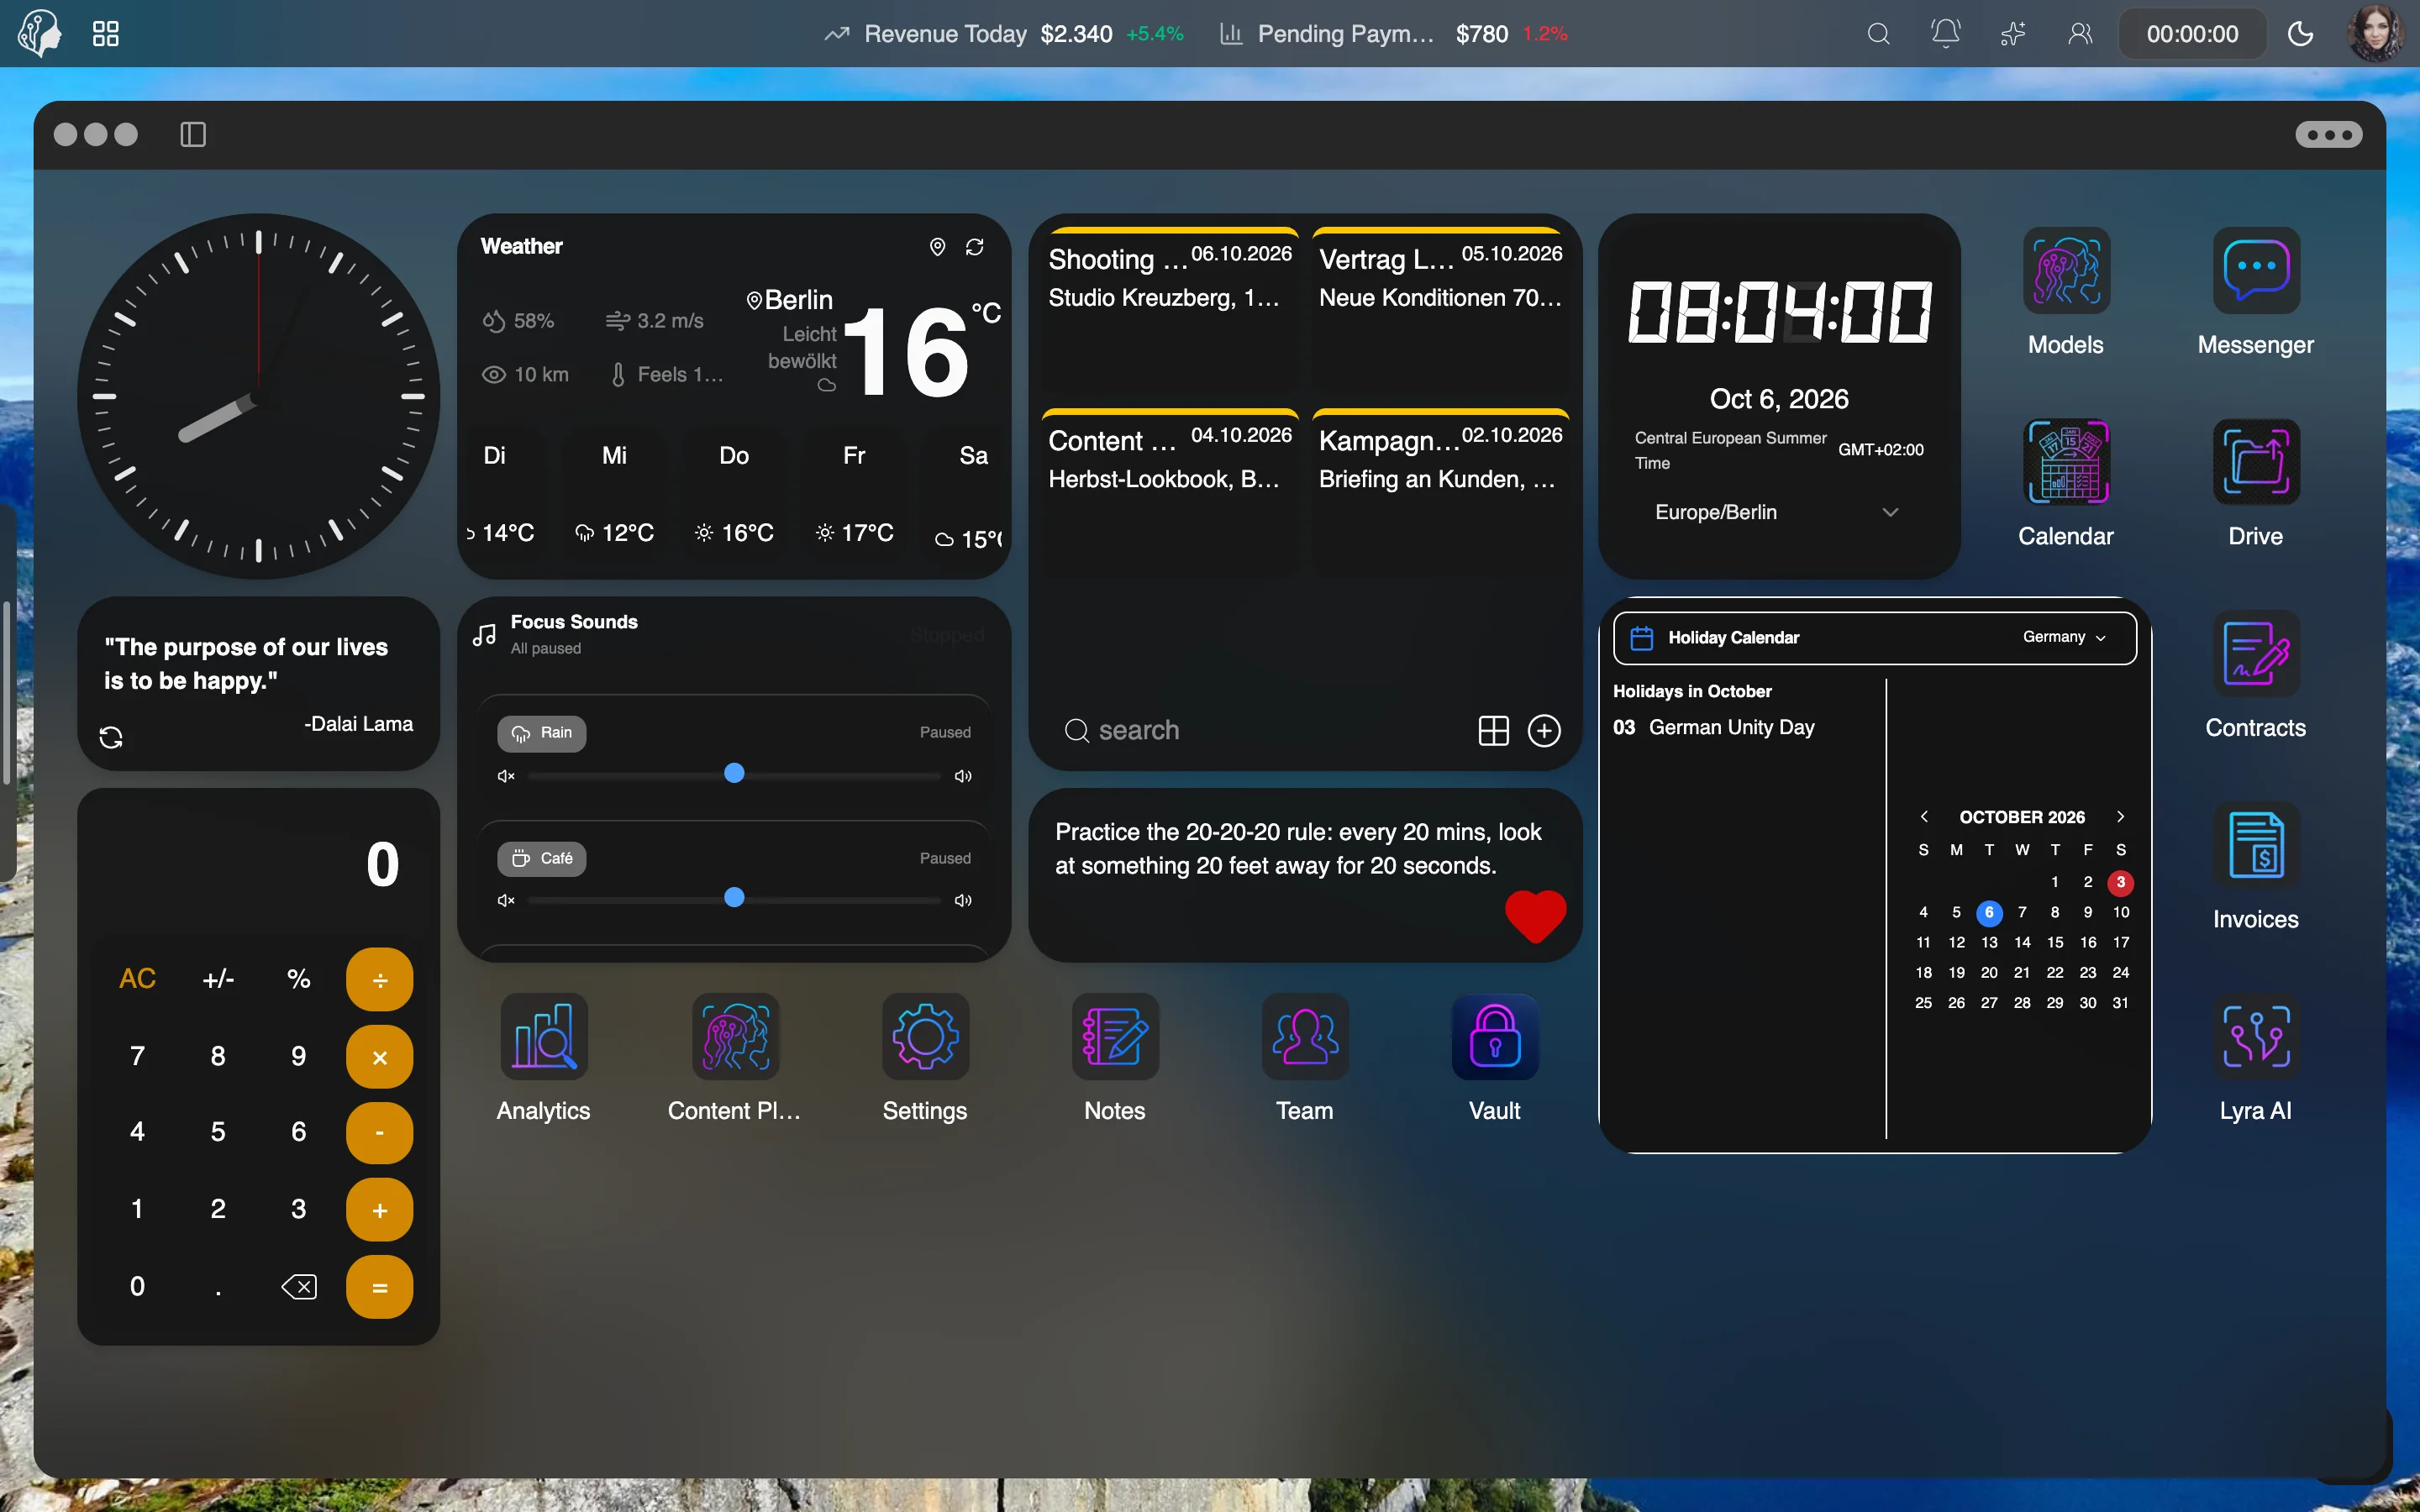Toggle the Café focus sound

pos(542,858)
